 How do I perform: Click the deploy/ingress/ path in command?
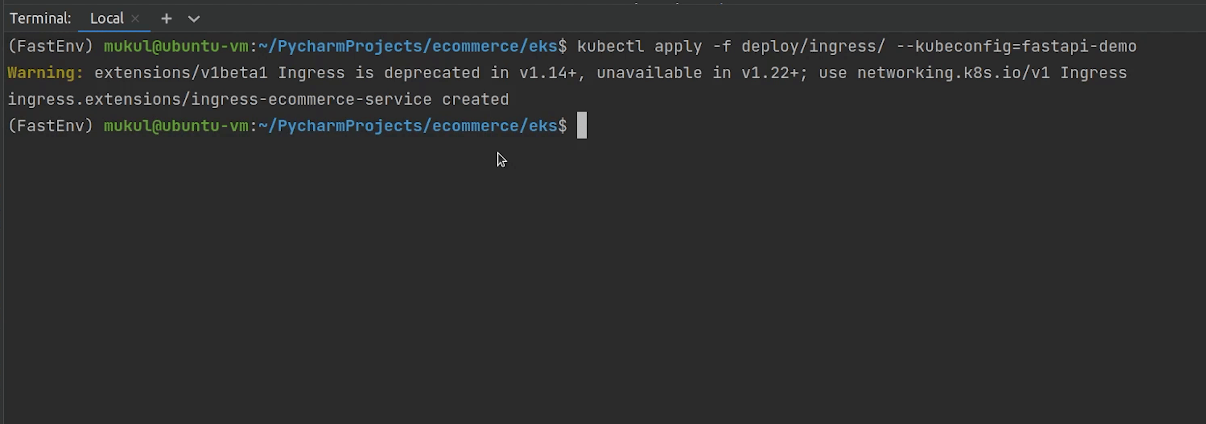coord(813,46)
